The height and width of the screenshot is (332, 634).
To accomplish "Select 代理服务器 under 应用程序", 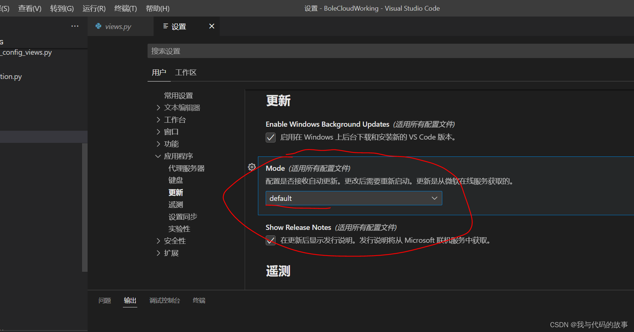I will click(187, 168).
